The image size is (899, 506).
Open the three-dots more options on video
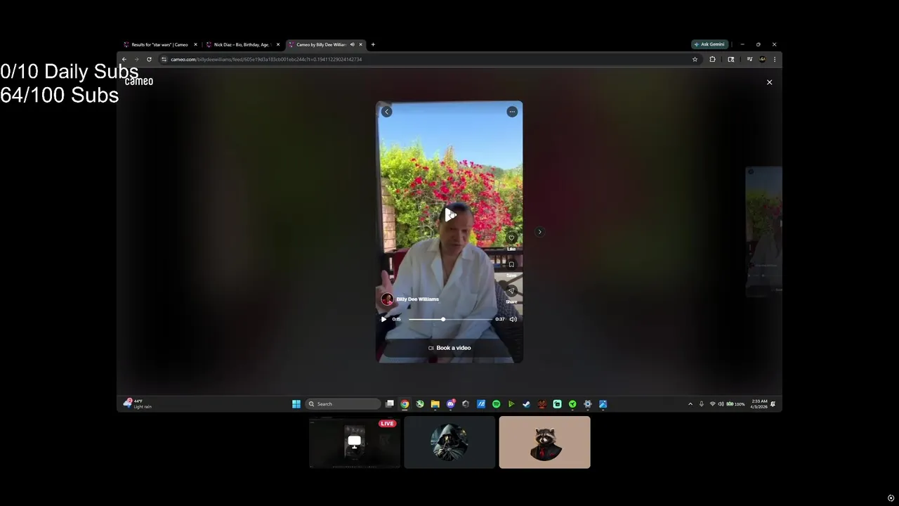(512, 112)
